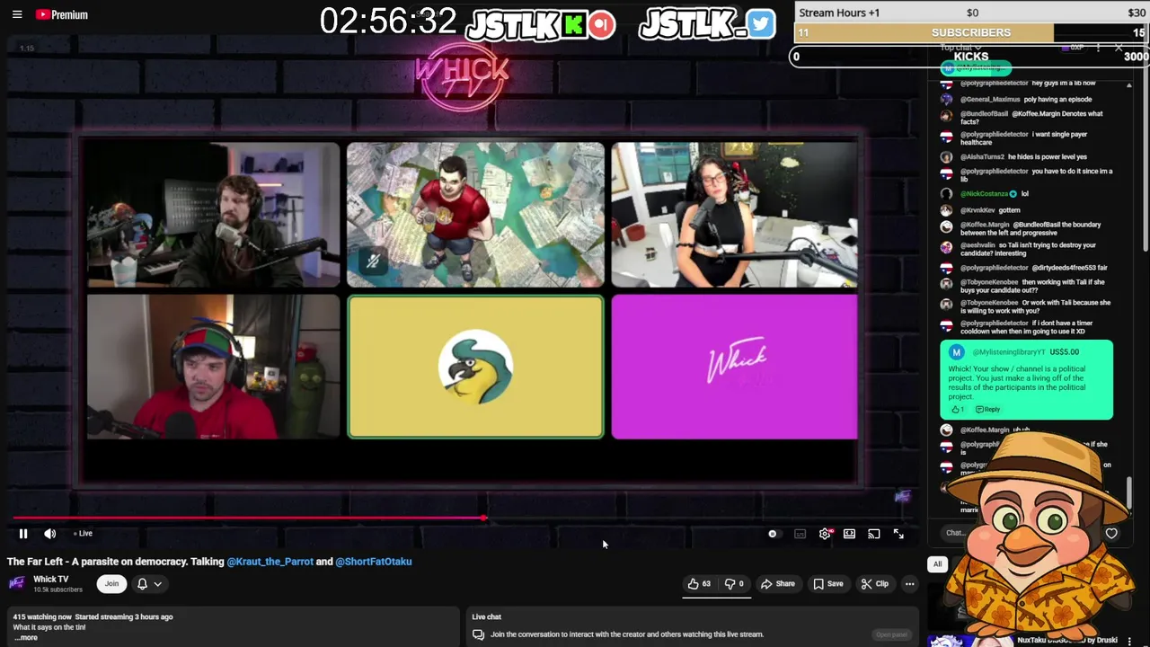Expand the Top chat mode dropdown
The image size is (1150, 647).
coord(960,48)
